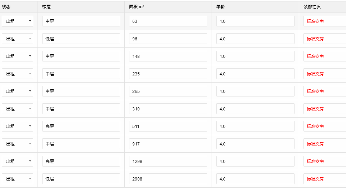This screenshot has height=188, width=346.
Task: Focus the unit price field in the 265 m² row
Action: pyautogui.click(x=255, y=91)
